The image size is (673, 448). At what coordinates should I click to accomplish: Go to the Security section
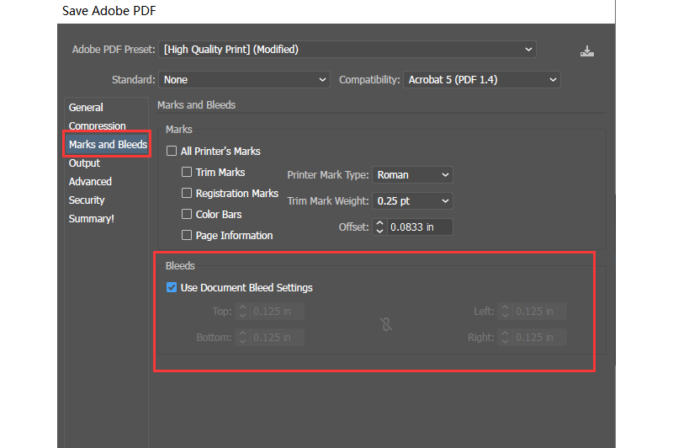point(87,200)
